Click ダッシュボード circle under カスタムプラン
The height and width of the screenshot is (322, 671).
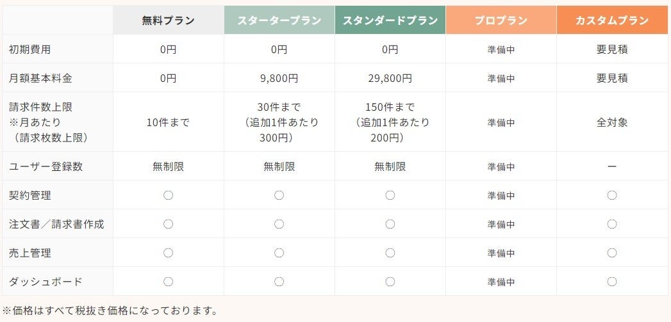pyautogui.click(x=611, y=282)
